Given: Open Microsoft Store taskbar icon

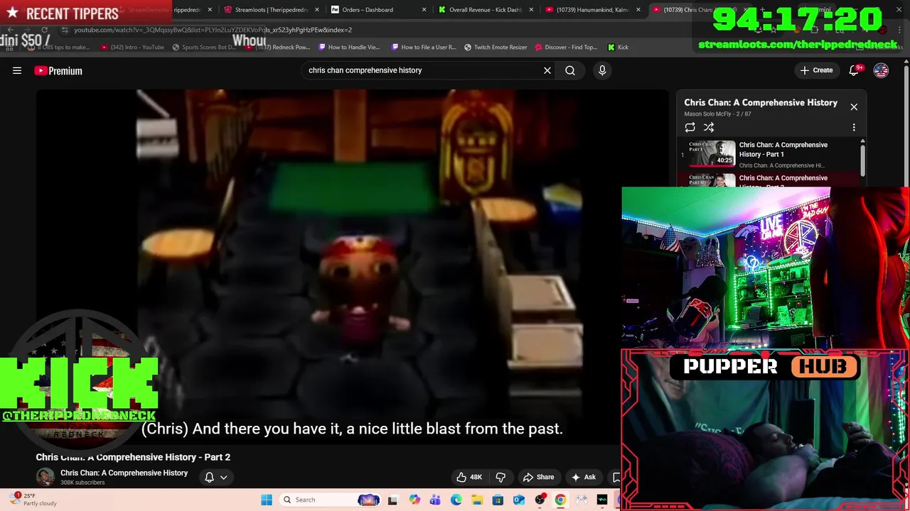Looking at the screenshot, I should coord(498,500).
